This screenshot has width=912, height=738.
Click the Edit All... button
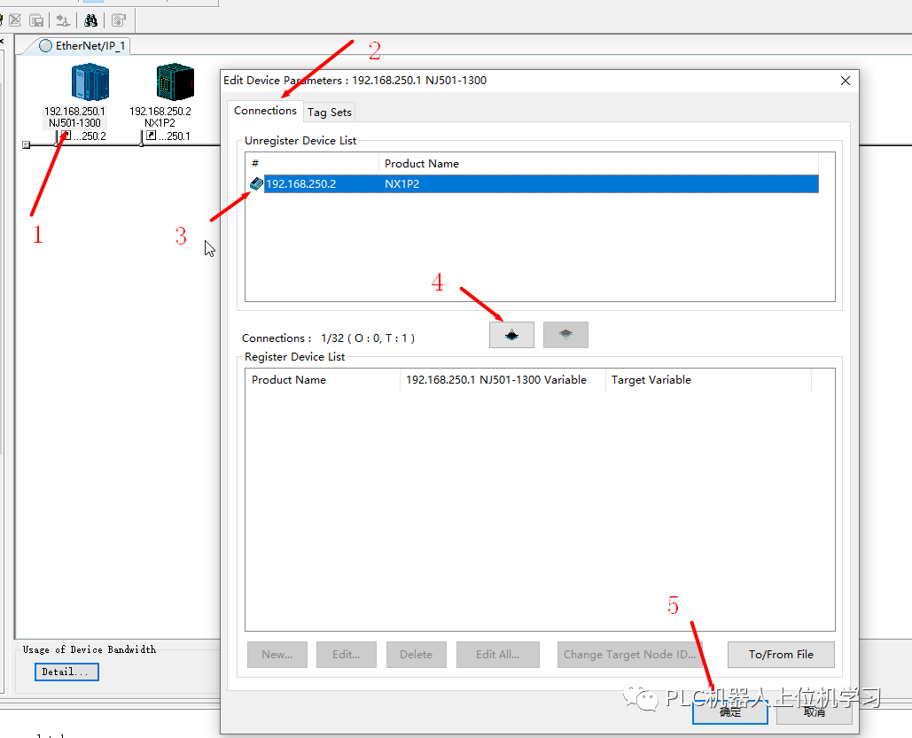point(498,655)
